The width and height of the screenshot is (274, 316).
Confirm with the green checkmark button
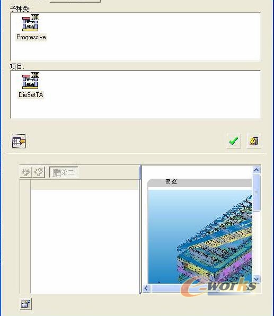point(234,141)
